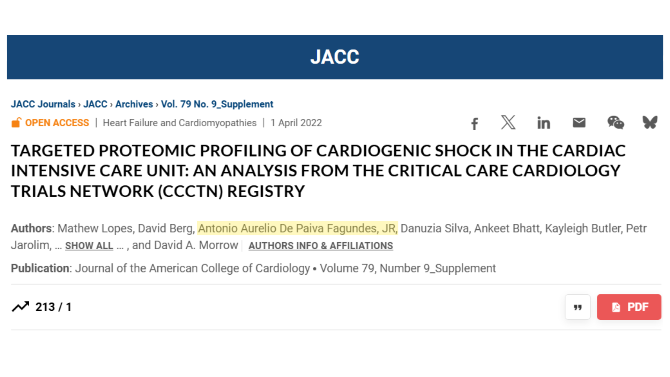
Task: Share article on X (Twitter)
Action: (508, 123)
